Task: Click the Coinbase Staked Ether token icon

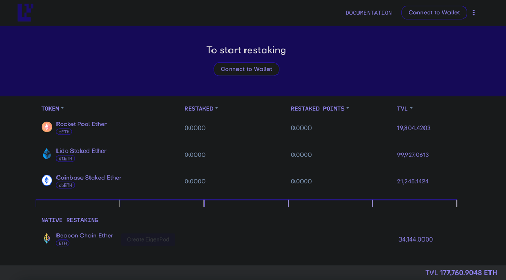Action: coord(47,180)
